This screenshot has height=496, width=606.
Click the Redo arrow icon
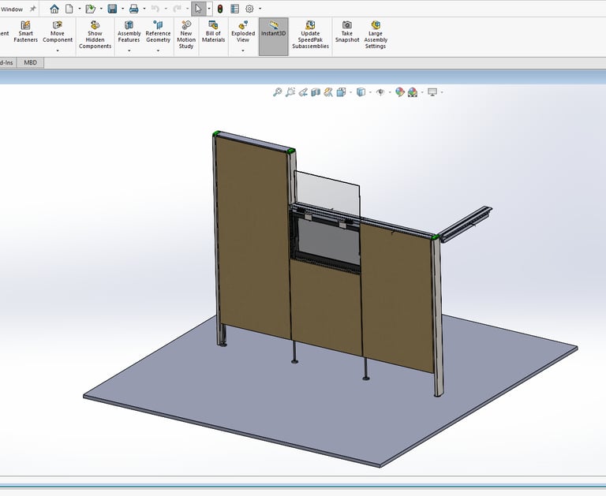pos(177,9)
